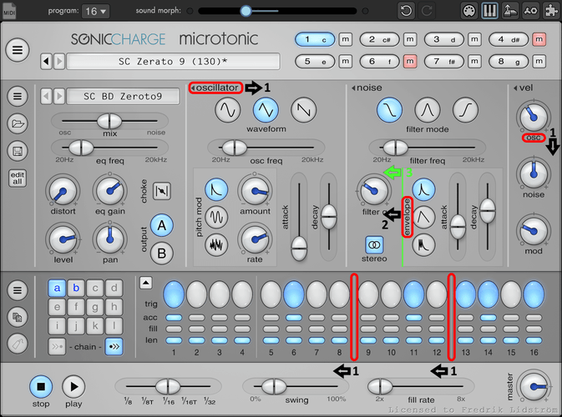Click the chain start button

point(57,346)
